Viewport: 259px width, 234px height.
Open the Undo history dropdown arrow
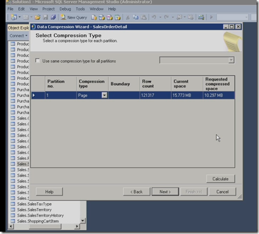point(160,18)
